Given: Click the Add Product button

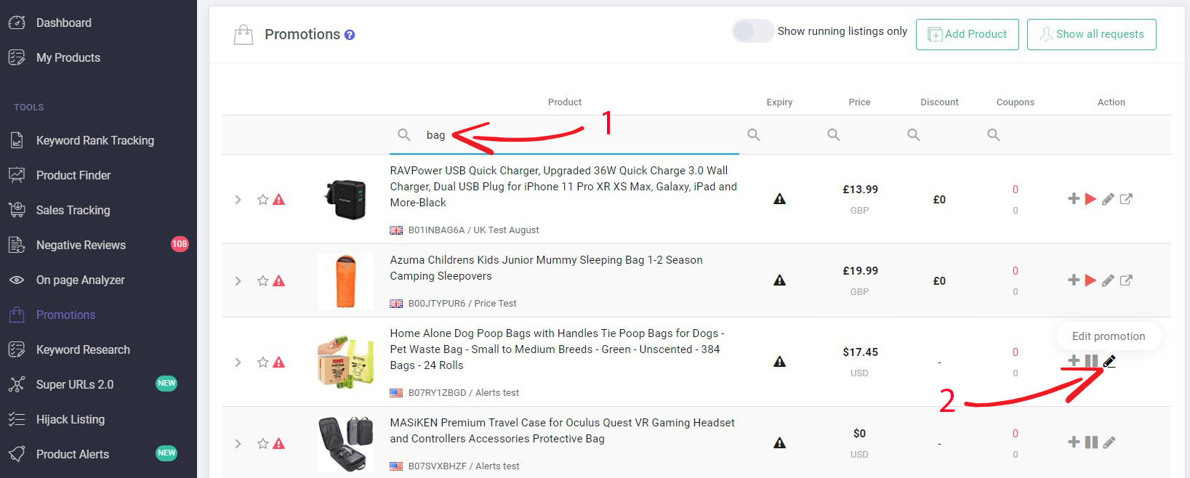Looking at the screenshot, I should 968,34.
